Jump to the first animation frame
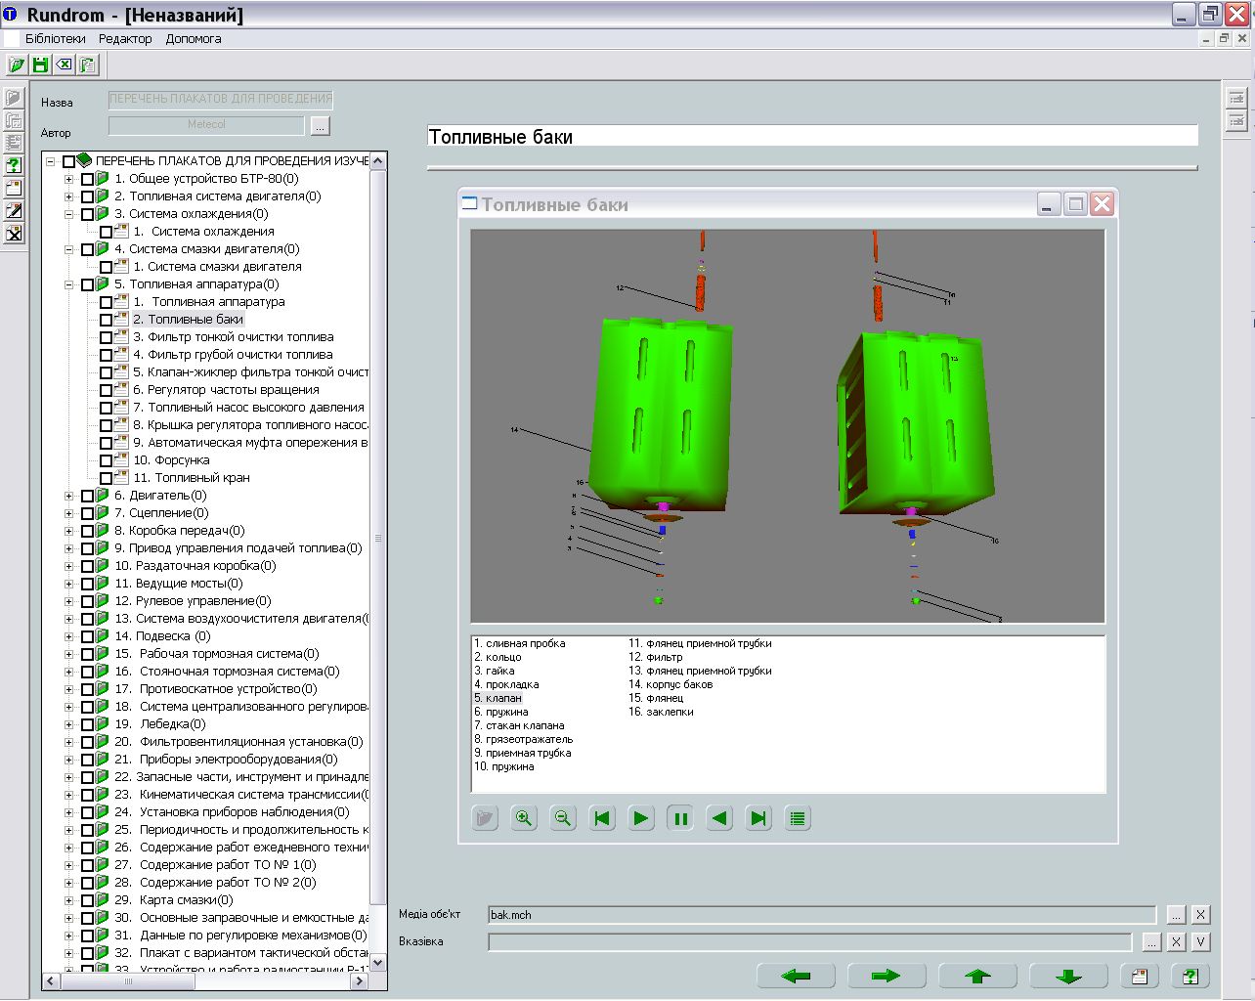This screenshot has width=1255, height=1001. point(602,818)
